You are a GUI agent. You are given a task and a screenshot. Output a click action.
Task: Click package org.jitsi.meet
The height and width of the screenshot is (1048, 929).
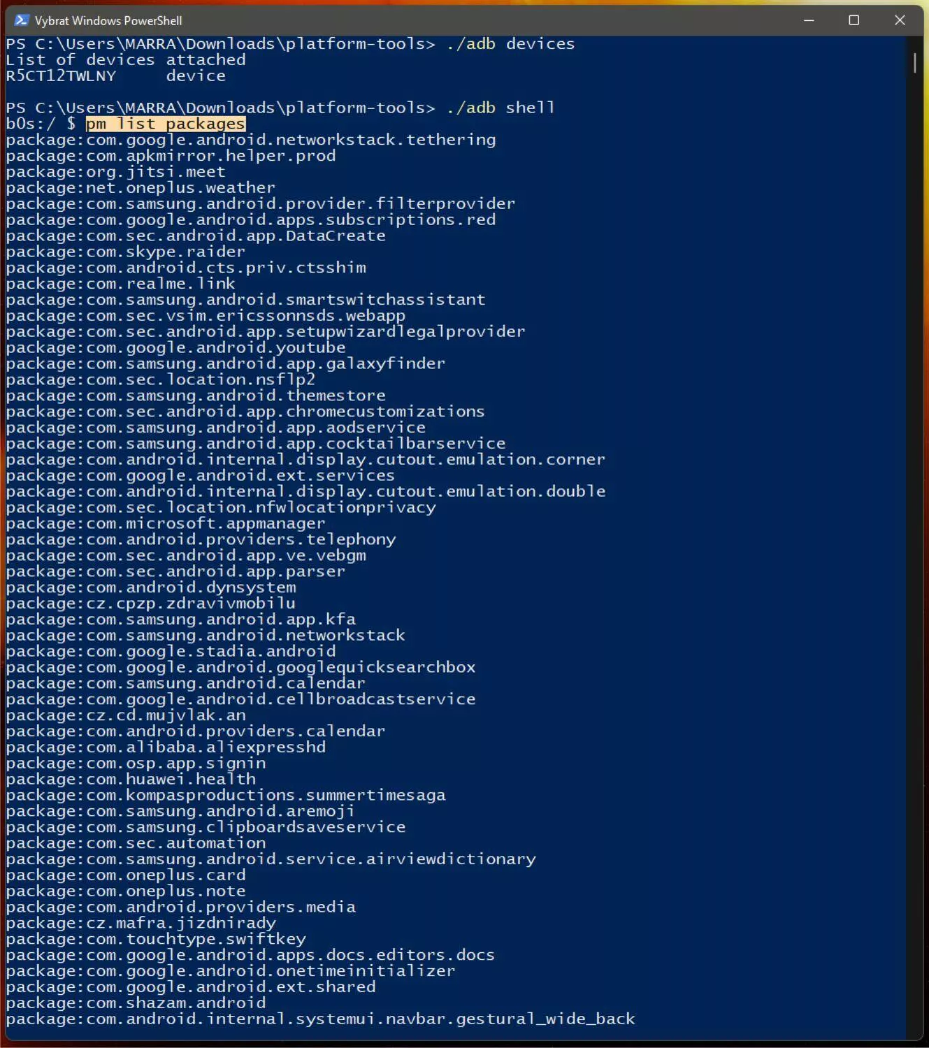(115, 172)
